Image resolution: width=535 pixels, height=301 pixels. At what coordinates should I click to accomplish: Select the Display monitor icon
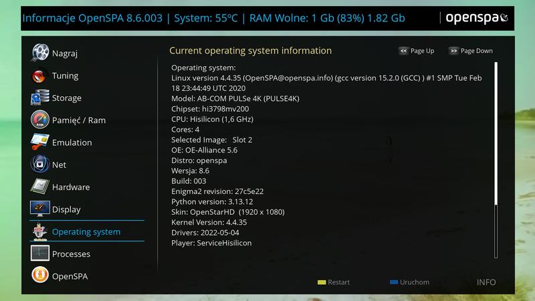click(40, 209)
